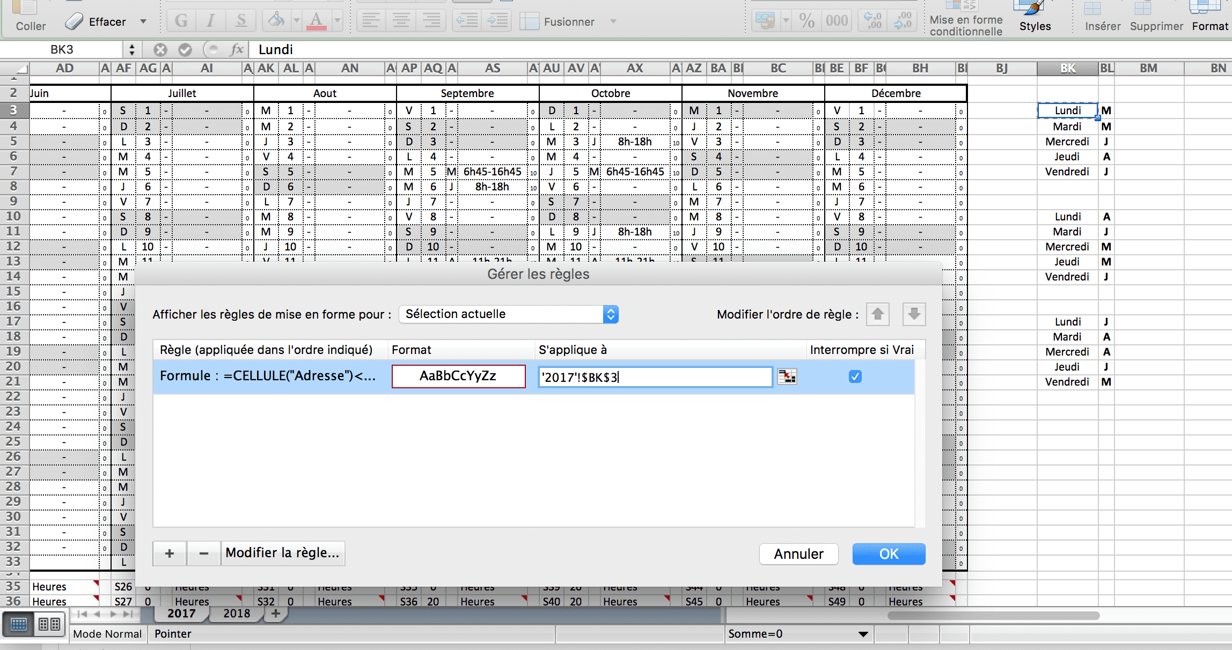Image resolution: width=1232 pixels, height=650 pixels.
Task: Remove selected rule with minus button
Action: [204, 553]
